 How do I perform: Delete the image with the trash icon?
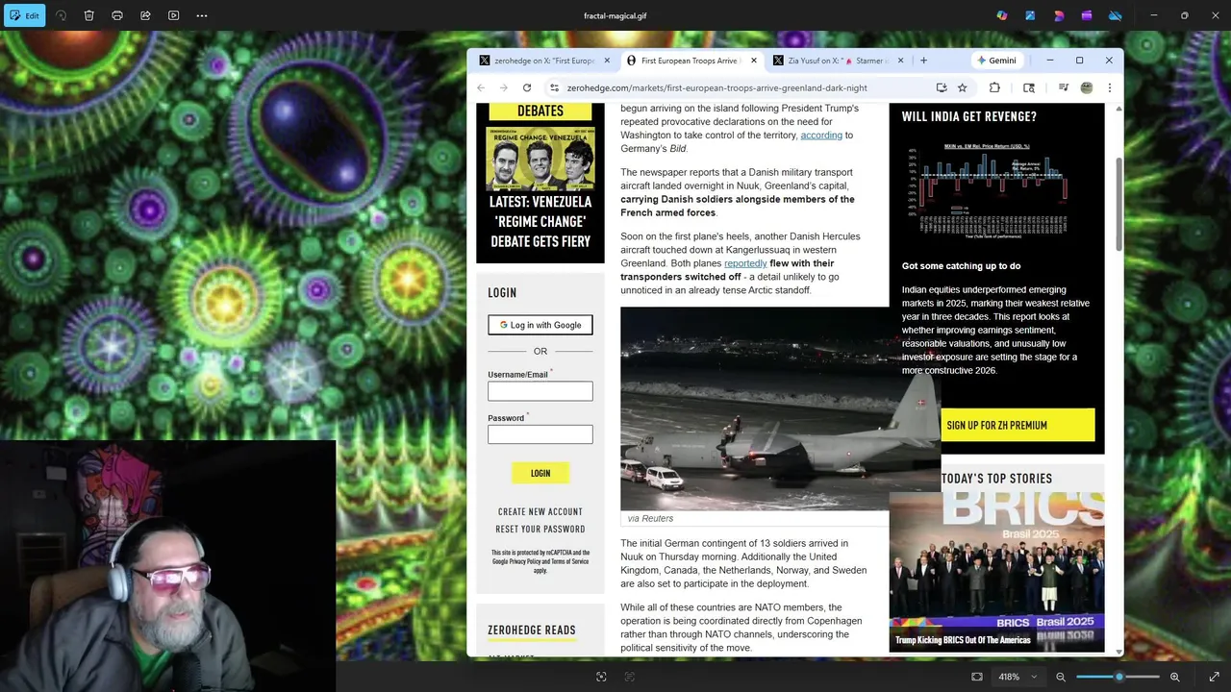pyautogui.click(x=88, y=15)
